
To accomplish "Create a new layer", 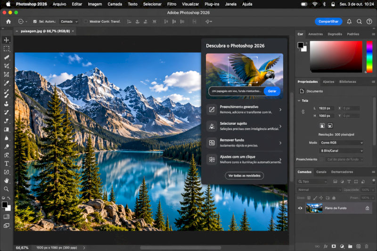I will click(x=358, y=246).
